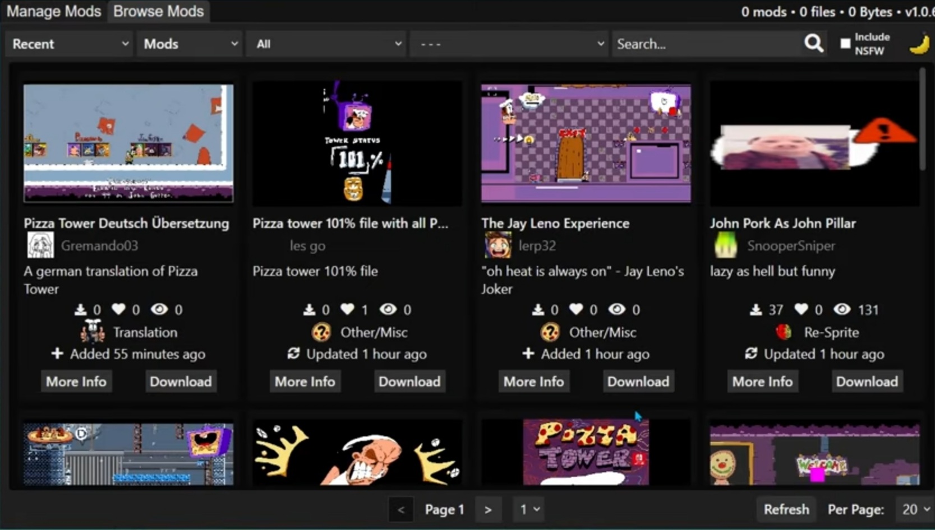Click title 'The Jay Leno Experience'
The width and height of the screenshot is (935, 530).
pos(555,223)
